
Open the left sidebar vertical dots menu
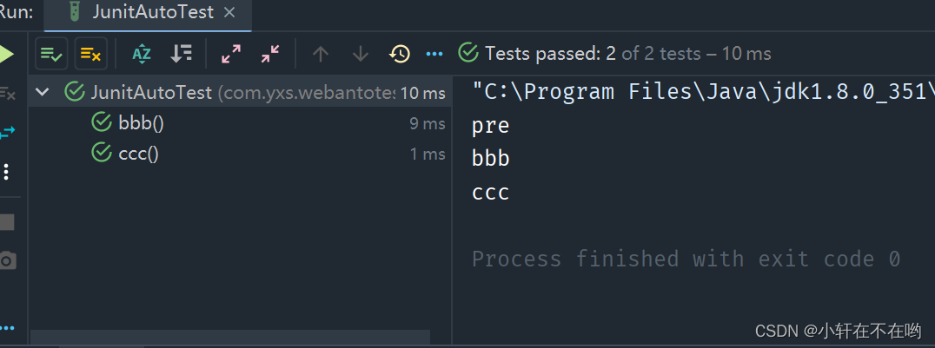(7, 172)
